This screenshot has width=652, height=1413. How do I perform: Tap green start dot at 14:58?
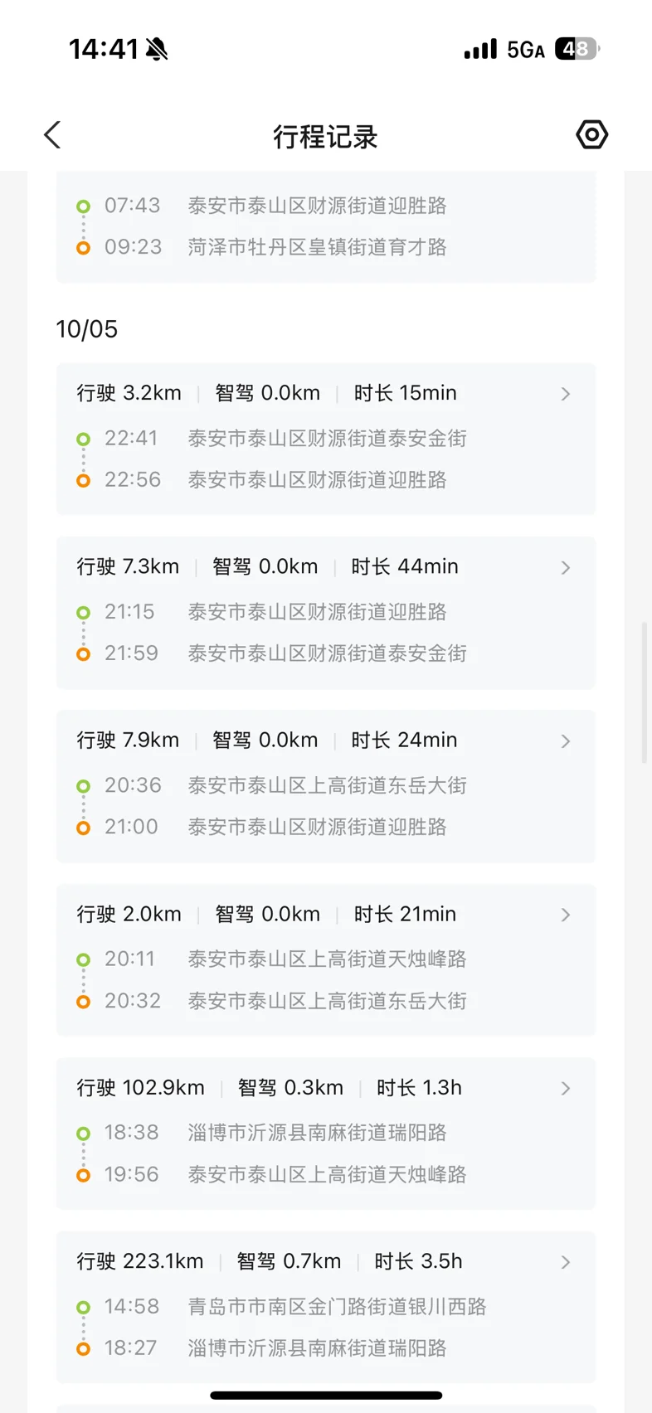(x=83, y=1308)
